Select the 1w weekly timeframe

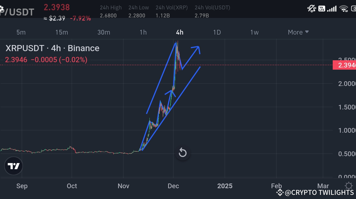tap(254, 32)
